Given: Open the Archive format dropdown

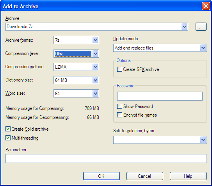Looking at the screenshot, I should (76, 40).
